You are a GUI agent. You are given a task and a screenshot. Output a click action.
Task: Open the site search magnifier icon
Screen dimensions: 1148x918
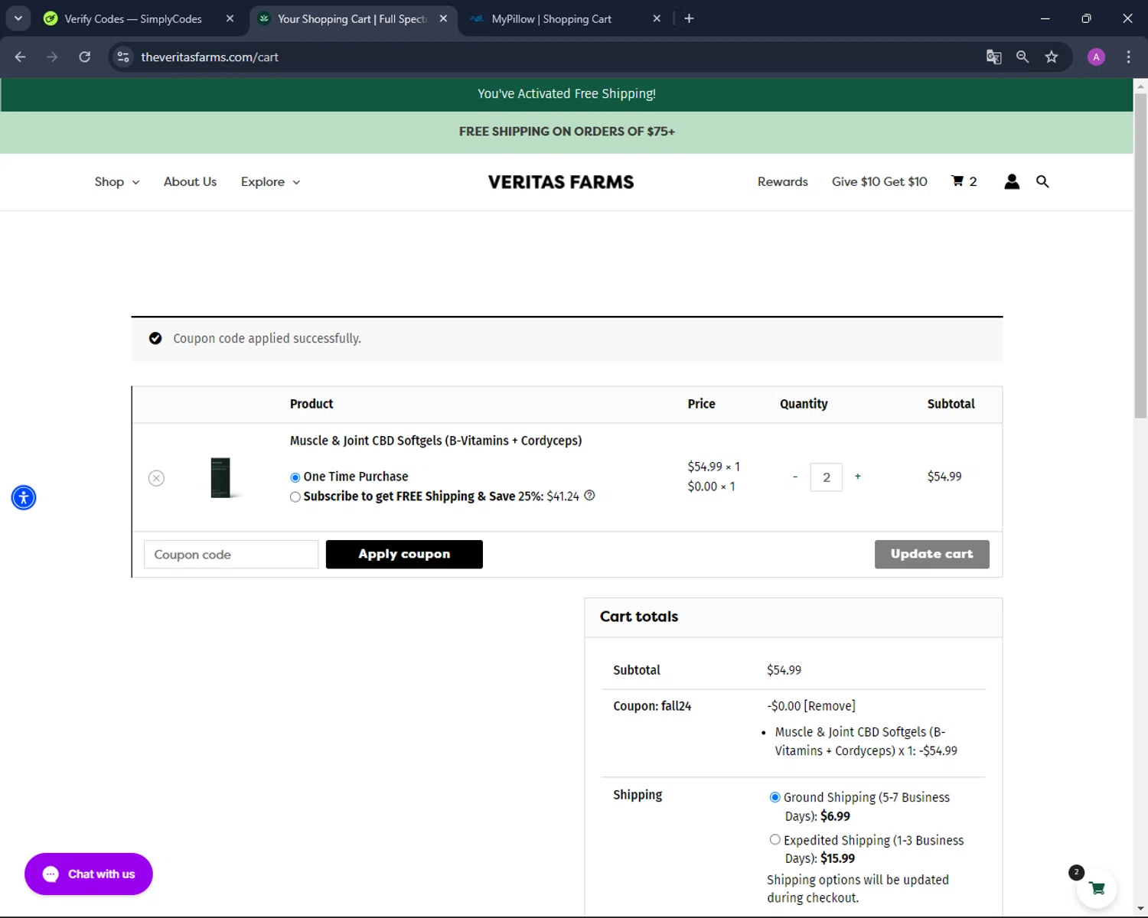(x=1042, y=181)
